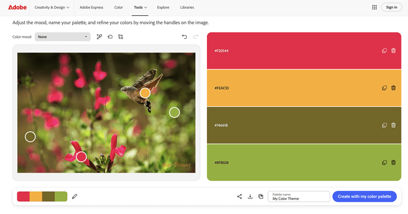Screen dimensions: 408x214
Task: Go to the Color tab
Action: click(x=118, y=7)
